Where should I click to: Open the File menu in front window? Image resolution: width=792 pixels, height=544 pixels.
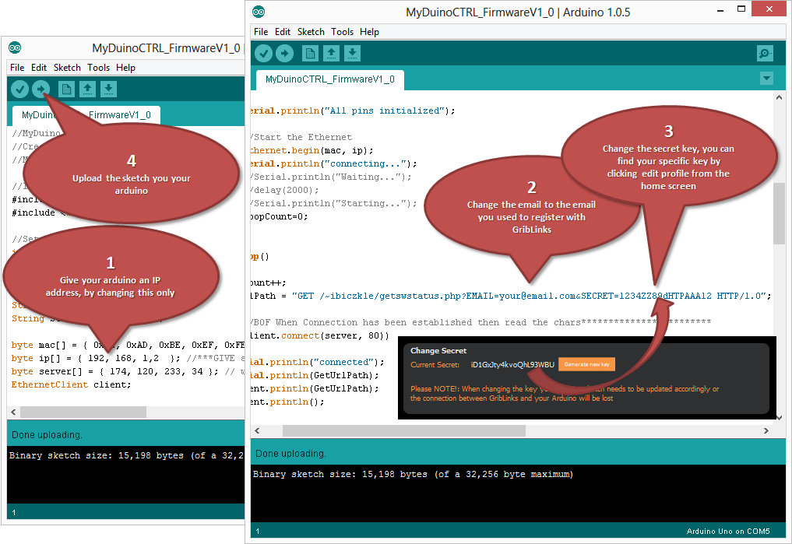(261, 32)
